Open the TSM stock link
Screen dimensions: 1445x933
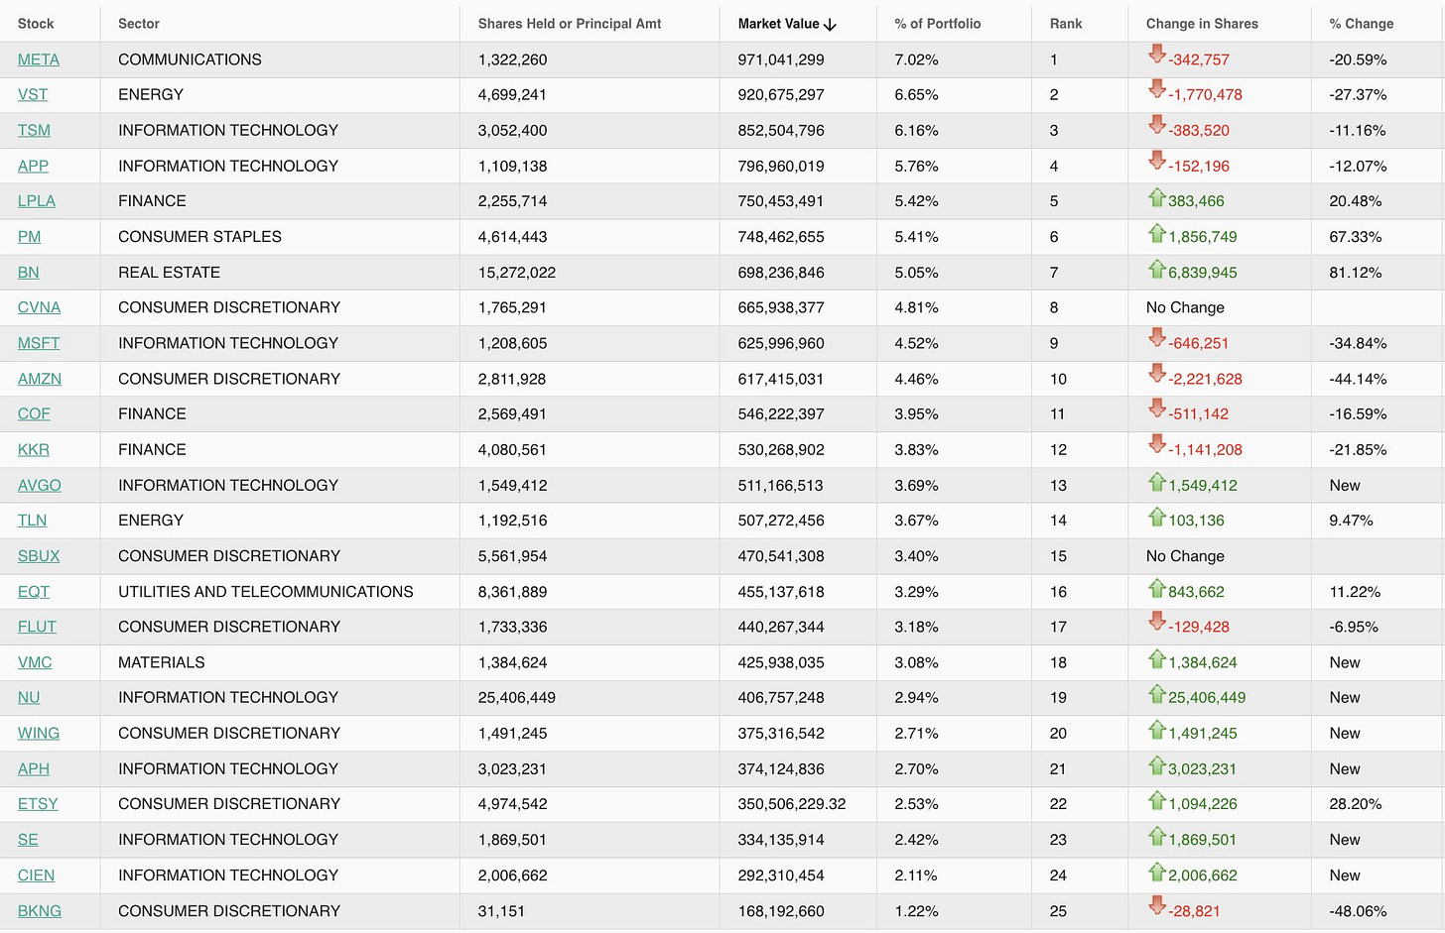[x=34, y=130]
